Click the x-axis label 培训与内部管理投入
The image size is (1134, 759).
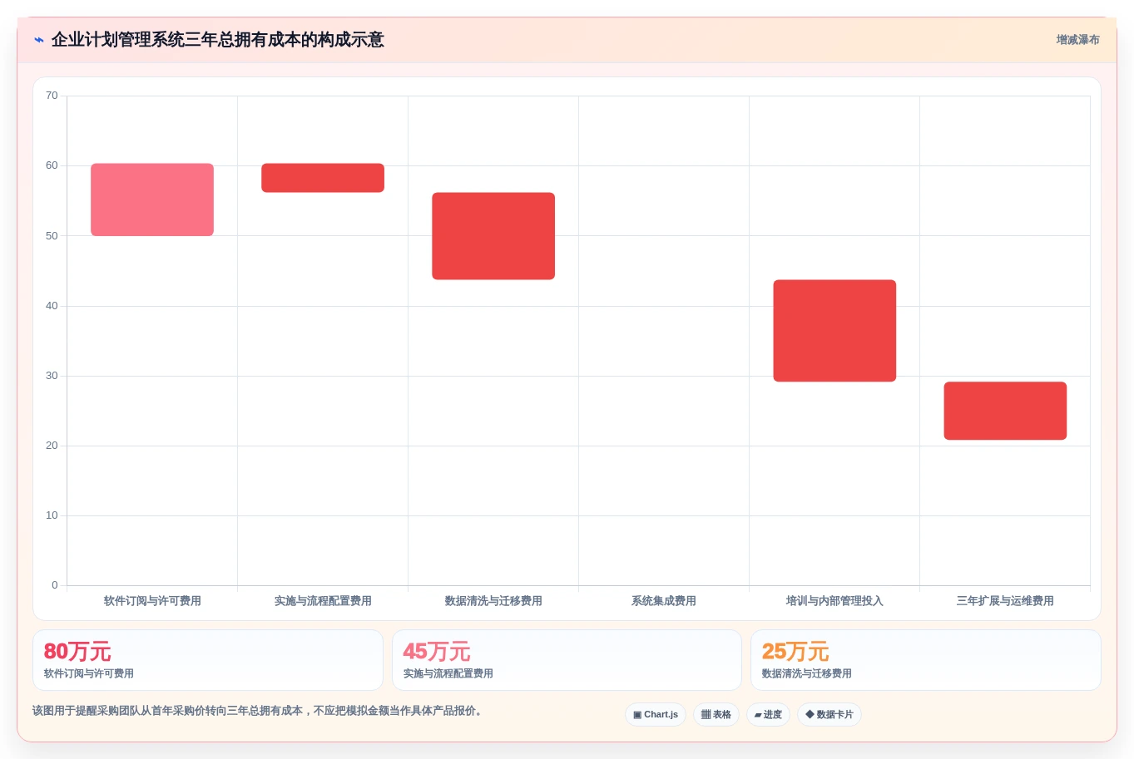point(834,601)
